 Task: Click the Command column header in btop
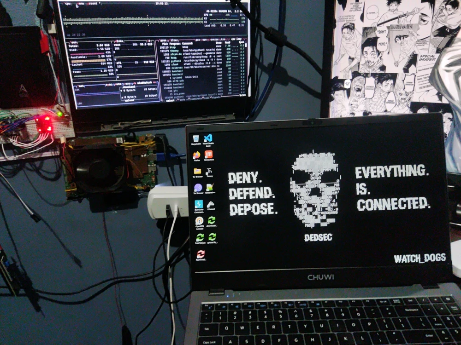click(188, 43)
